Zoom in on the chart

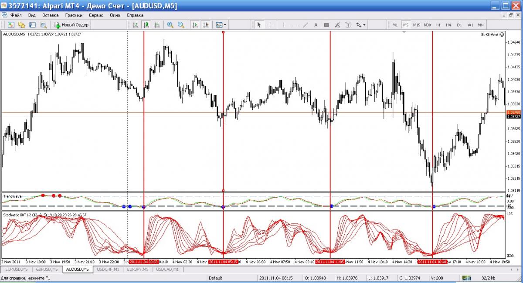point(170,25)
